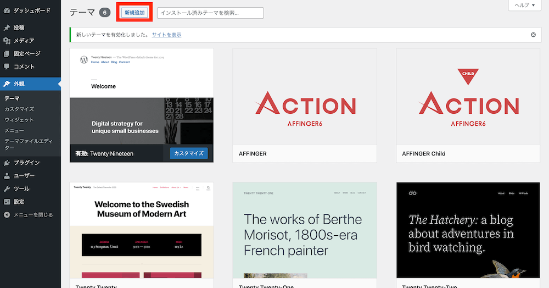Select the Twenty Nineteen theme screenshot
This screenshot has height=288, width=549.
(x=142, y=96)
